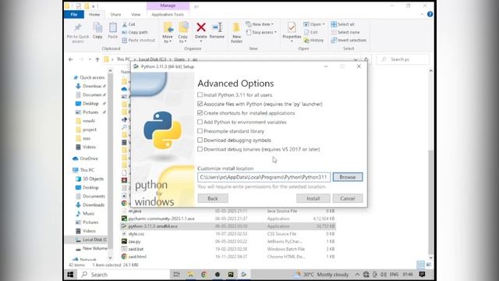
Task: Cancel the Python setup
Action: [348, 198]
